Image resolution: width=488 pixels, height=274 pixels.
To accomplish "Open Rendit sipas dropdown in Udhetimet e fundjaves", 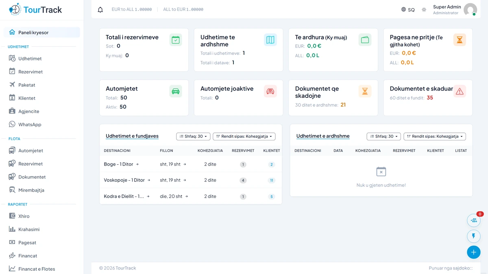I will point(244,136).
